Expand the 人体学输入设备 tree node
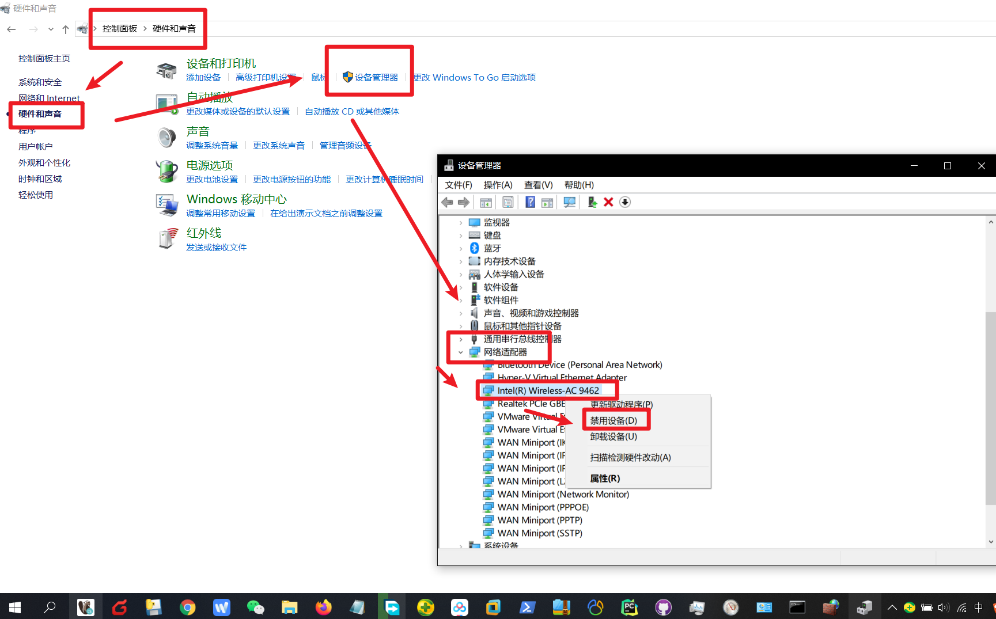The height and width of the screenshot is (619, 996). coord(461,274)
